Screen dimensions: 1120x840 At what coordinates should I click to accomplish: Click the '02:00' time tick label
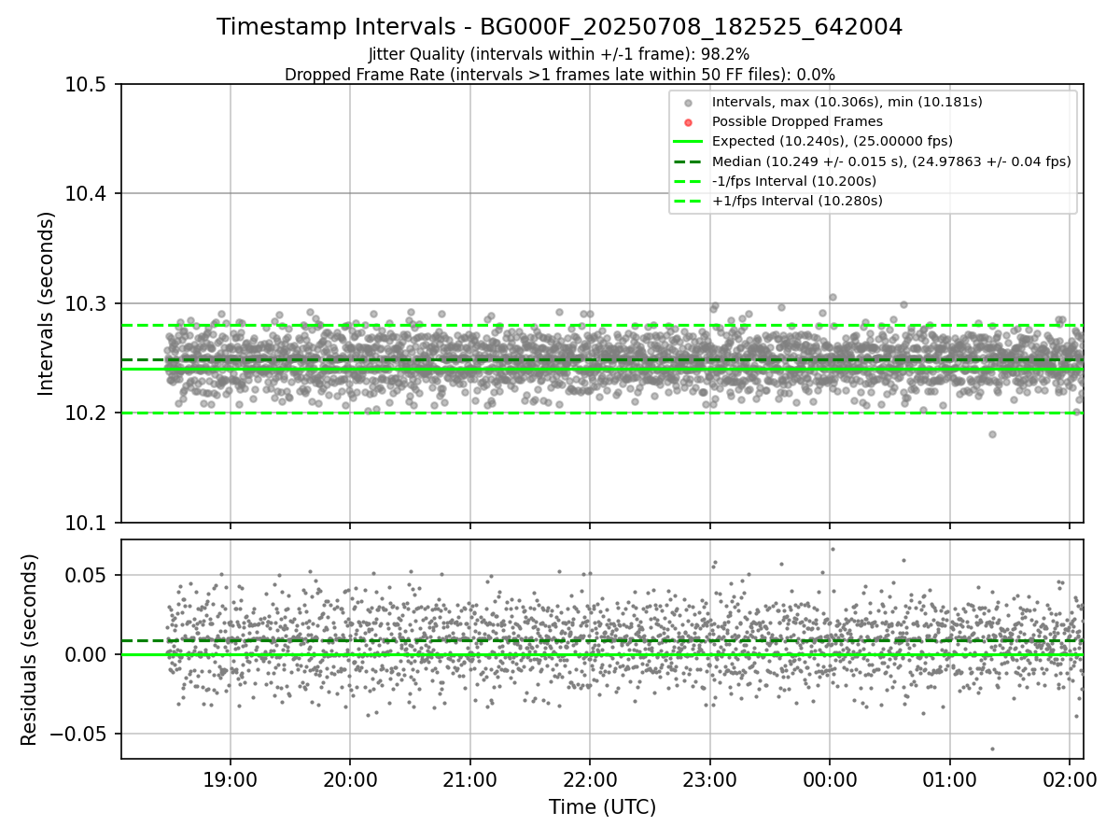point(1069,779)
